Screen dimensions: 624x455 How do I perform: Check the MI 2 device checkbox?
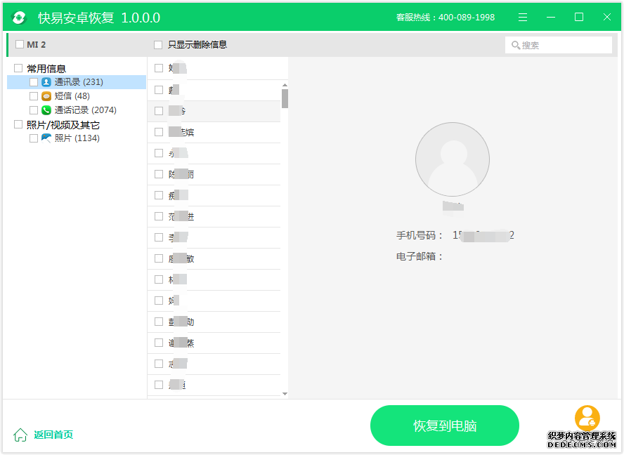tap(20, 45)
